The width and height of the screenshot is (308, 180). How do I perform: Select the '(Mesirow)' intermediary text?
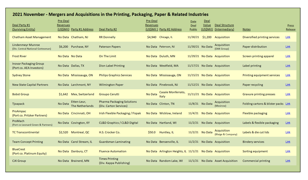(x=220, y=106)
